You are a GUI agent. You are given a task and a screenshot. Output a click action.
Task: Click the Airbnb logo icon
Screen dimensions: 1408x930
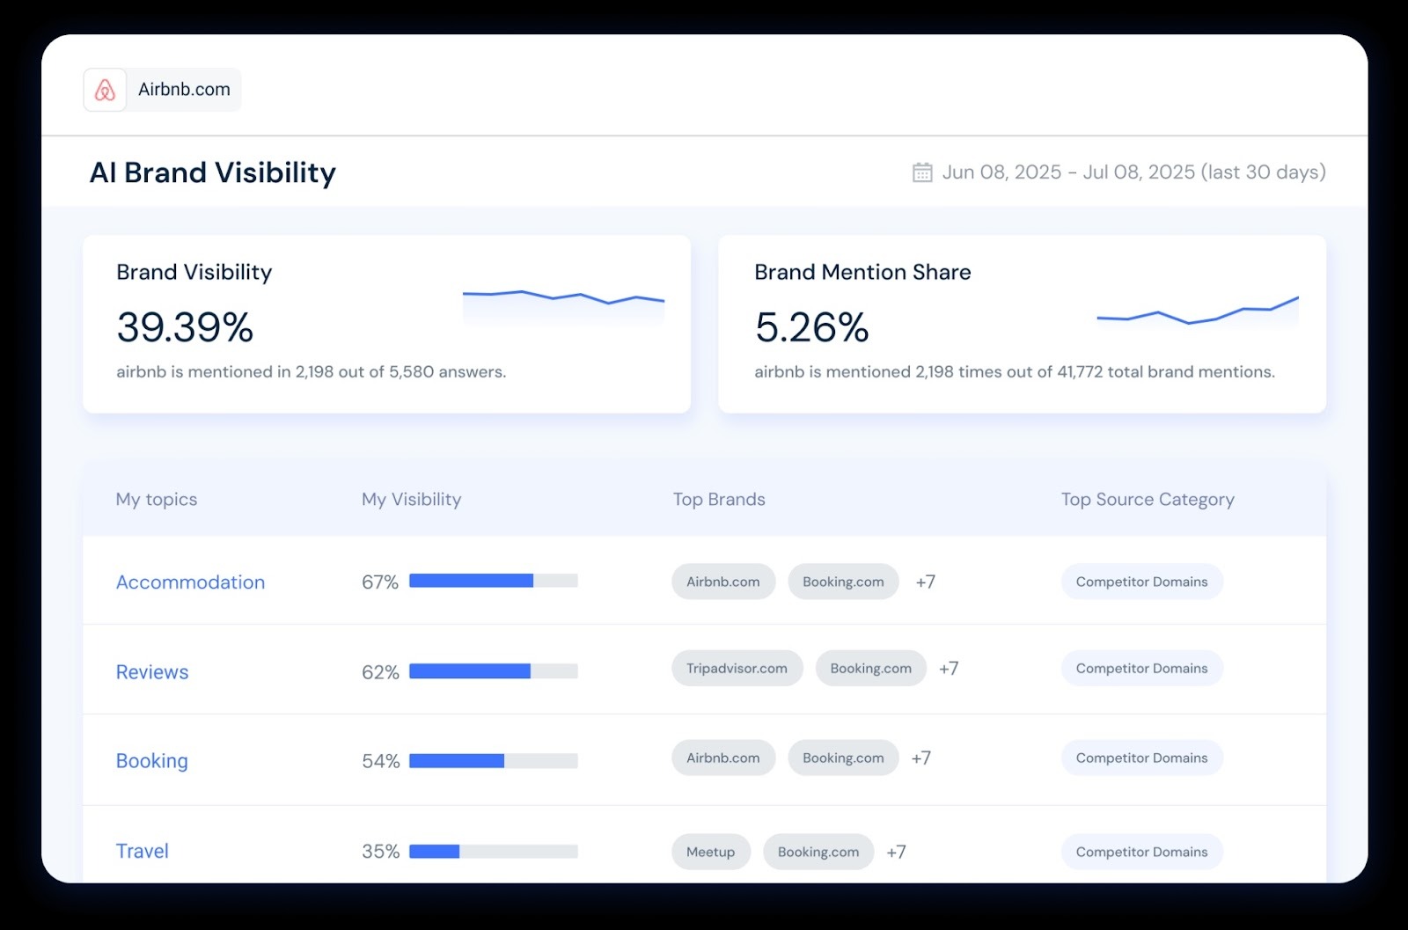click(x=106, y=89)
